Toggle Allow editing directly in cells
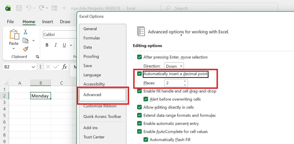The image size is (294, 144). point(139,107)
